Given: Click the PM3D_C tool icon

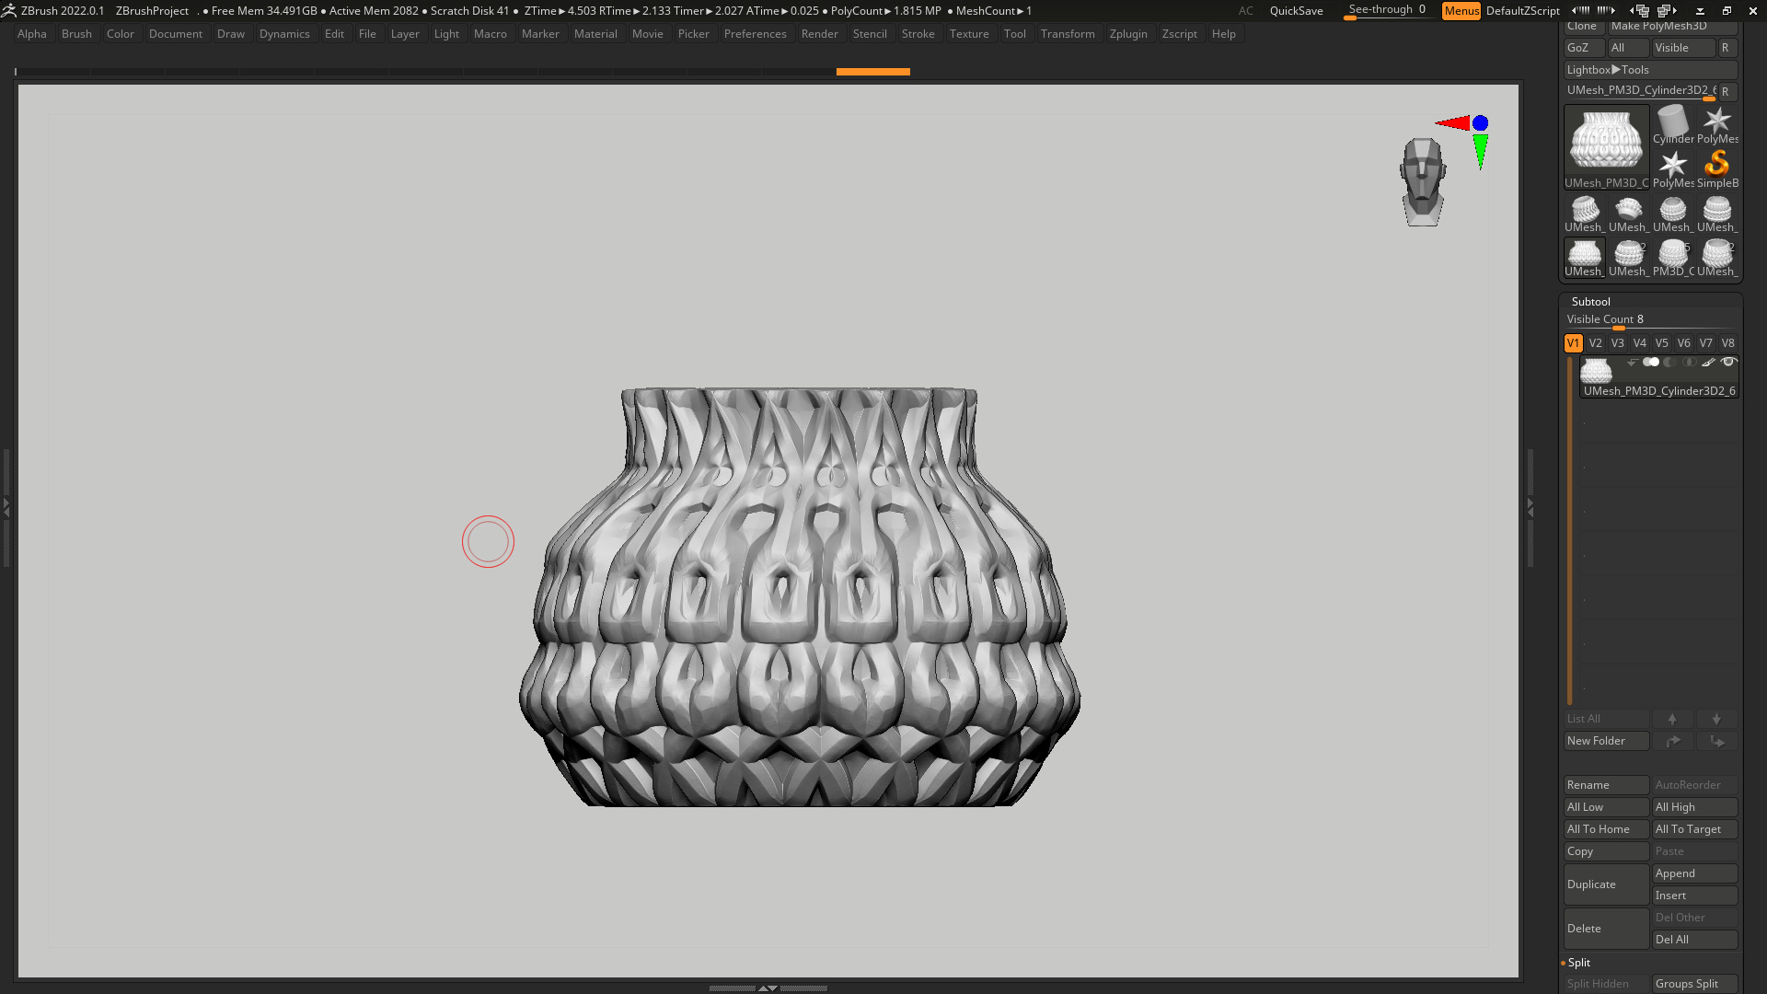Looking at the screenshot, I should pos(1672,258).
